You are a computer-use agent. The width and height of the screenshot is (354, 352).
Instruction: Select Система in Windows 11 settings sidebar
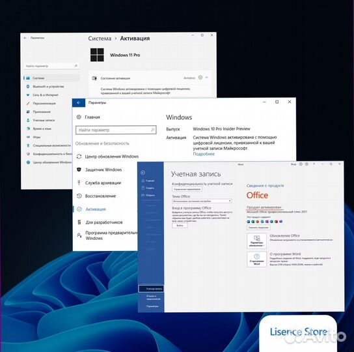(51, 78)
